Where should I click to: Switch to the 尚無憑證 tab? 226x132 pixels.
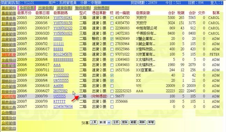coord(101,8)
